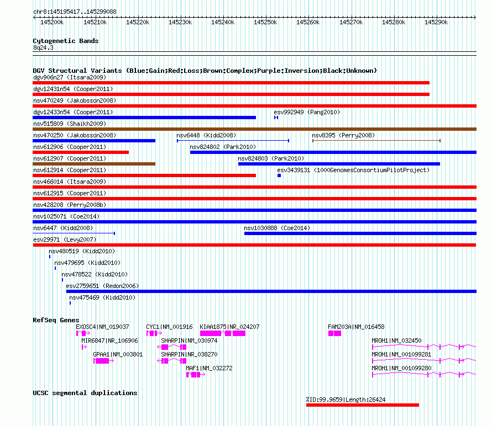Click the dgv906n27 (Itsara2009) variant label
The image size is (492, 426).
(70, 77)
